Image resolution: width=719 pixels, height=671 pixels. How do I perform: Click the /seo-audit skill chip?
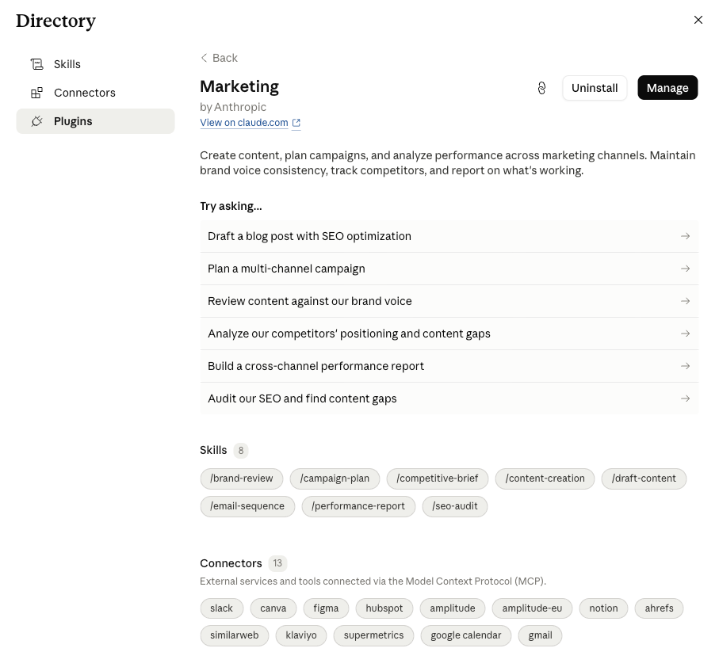point(455,506)
